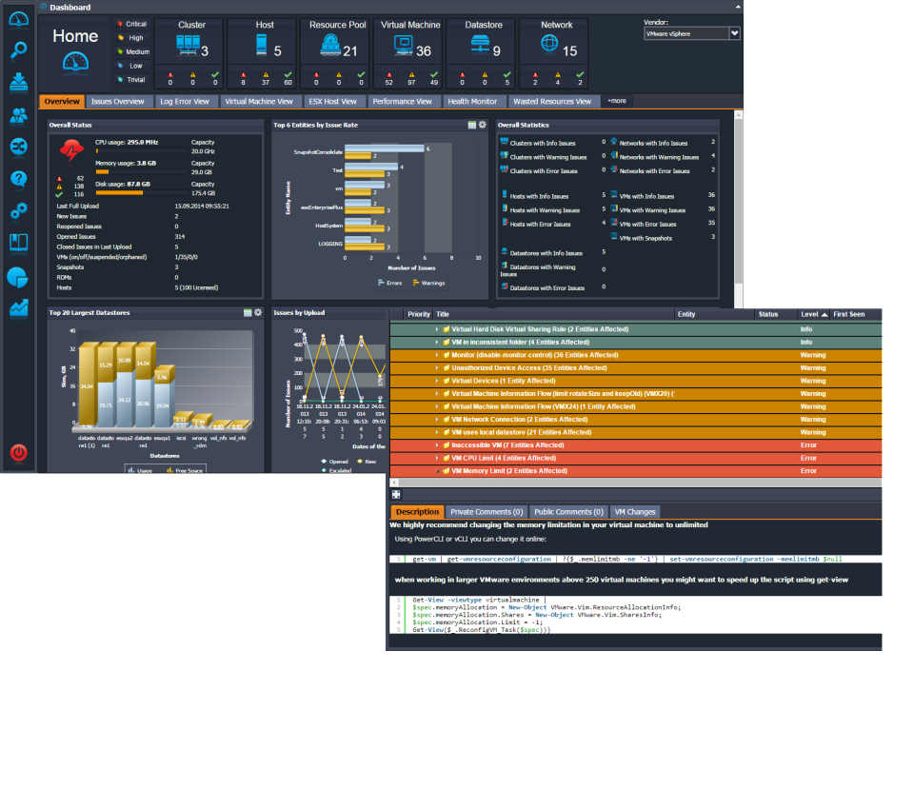
Task: Toggle the Warnings legend under the issue rate chart
Action: [x=433, y=283]
